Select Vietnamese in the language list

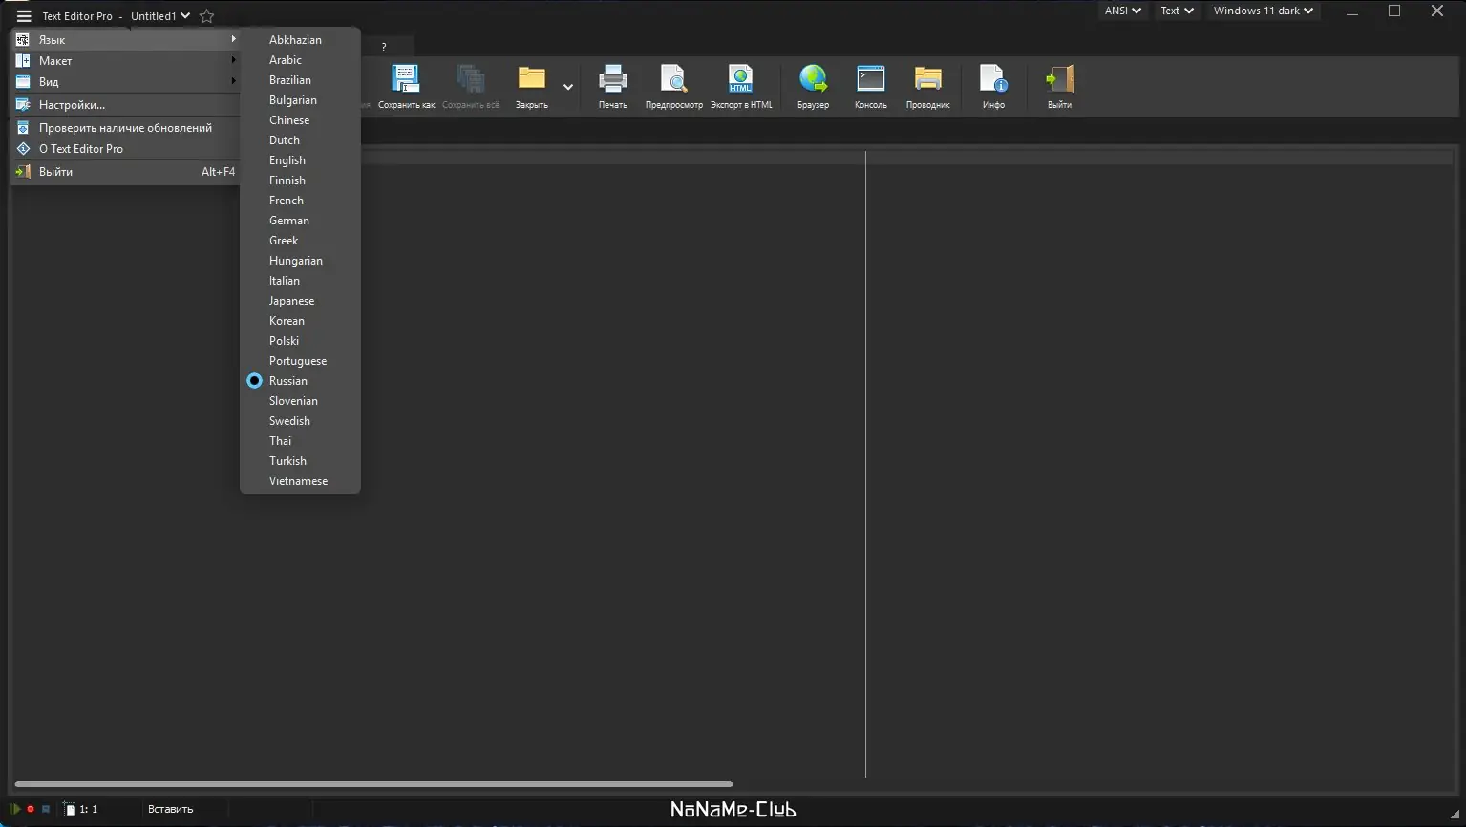[x=300, y=481]
